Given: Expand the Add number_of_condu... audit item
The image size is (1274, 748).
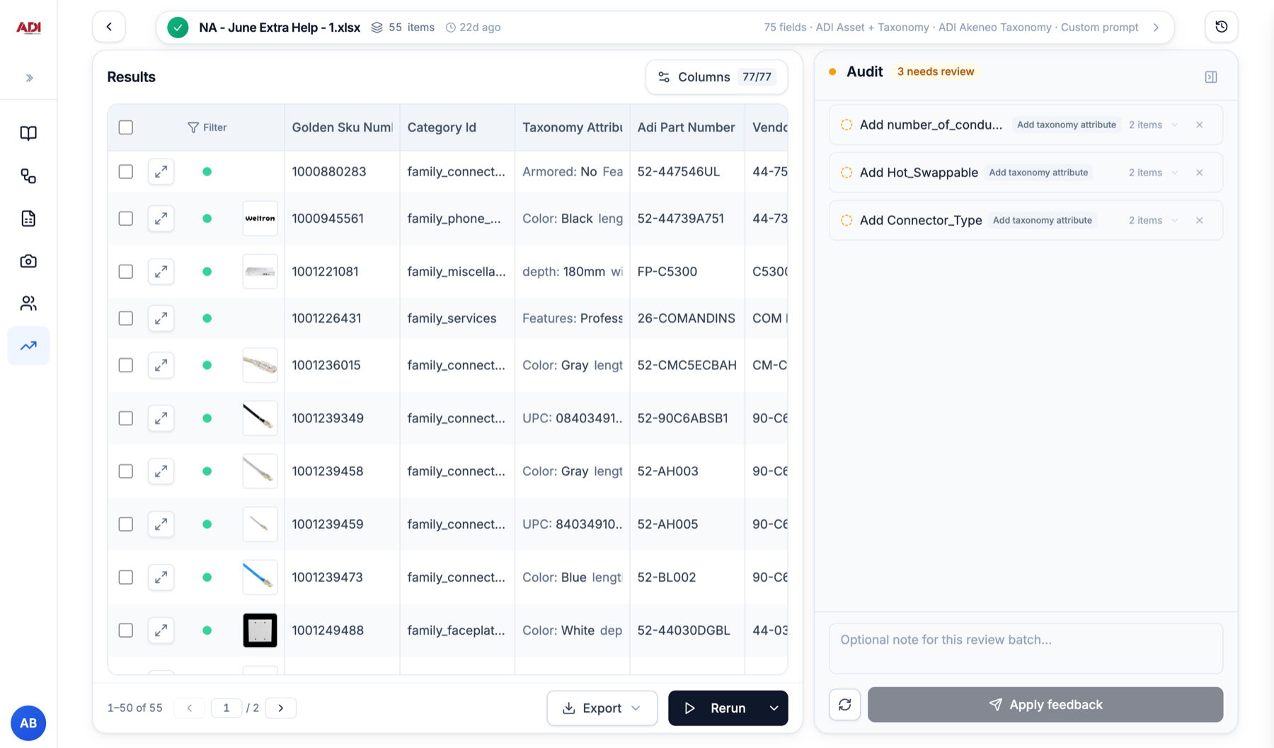Looking at the screenshot, I should pos(1175,125).
